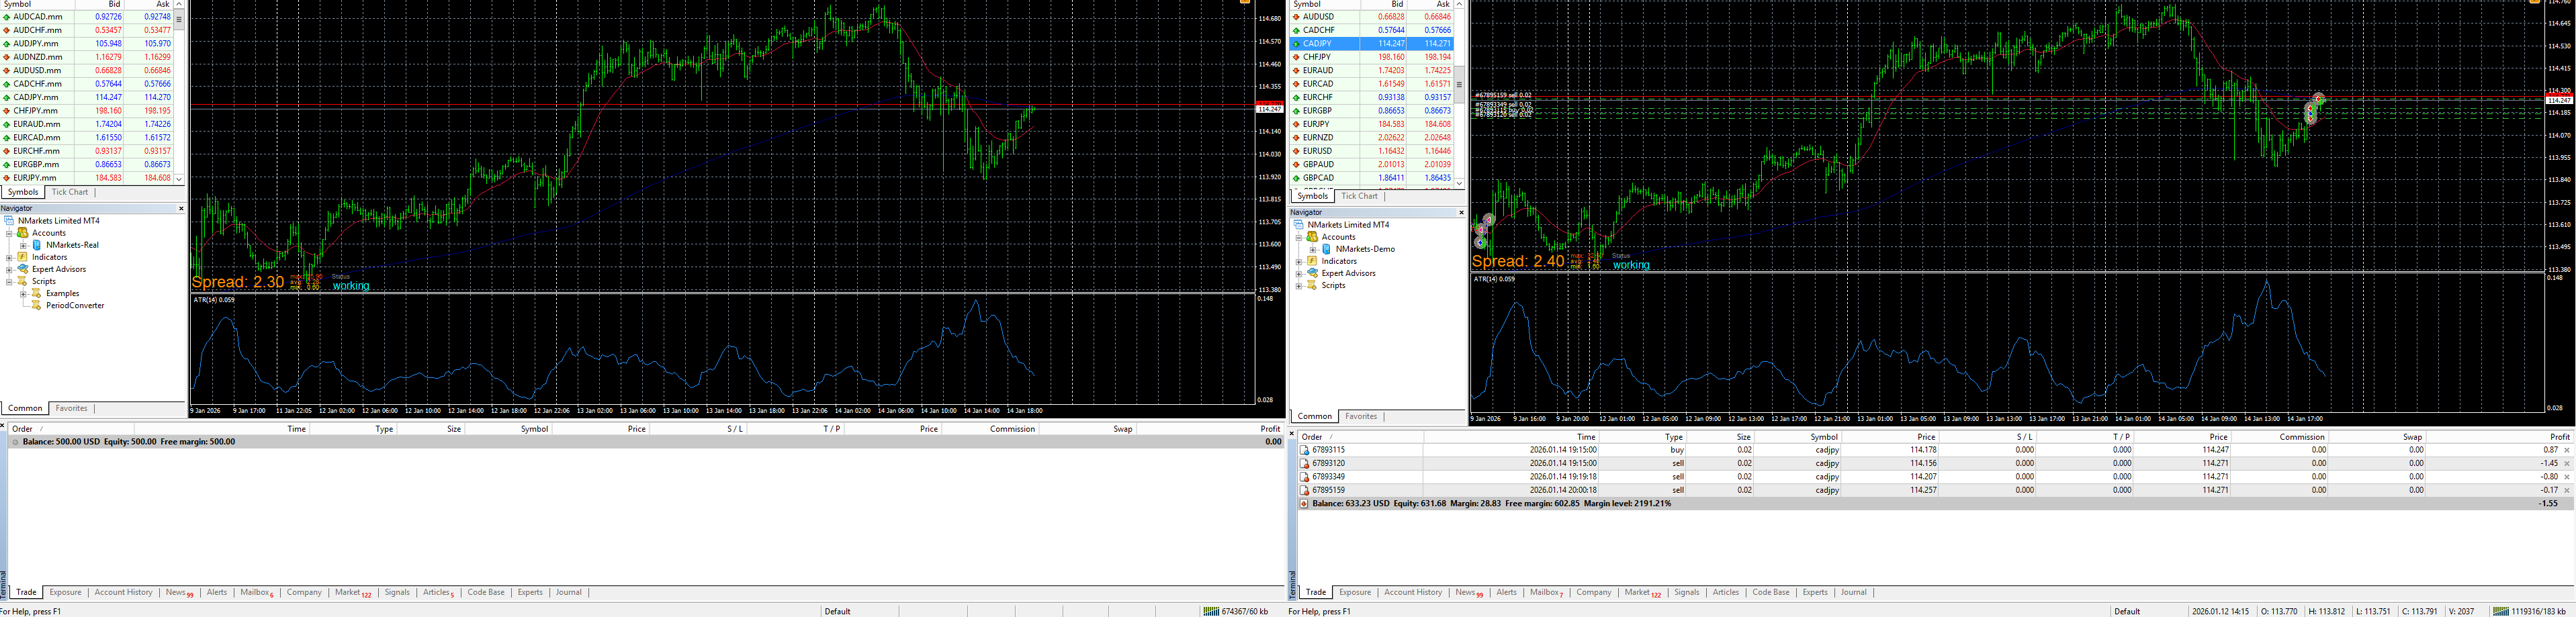Close order 67893120 using its X icon
Image resolution: width=2576 pixels, height=617 pixels.
[x=2567, y=464]
